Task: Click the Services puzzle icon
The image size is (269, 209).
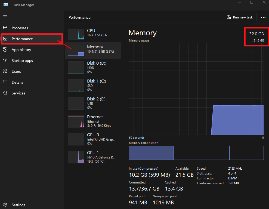Action: 5,93
